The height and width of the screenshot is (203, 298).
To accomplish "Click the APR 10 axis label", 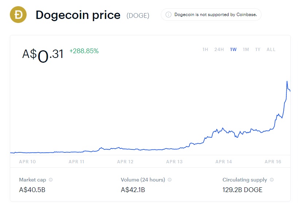I will point(27,162).
